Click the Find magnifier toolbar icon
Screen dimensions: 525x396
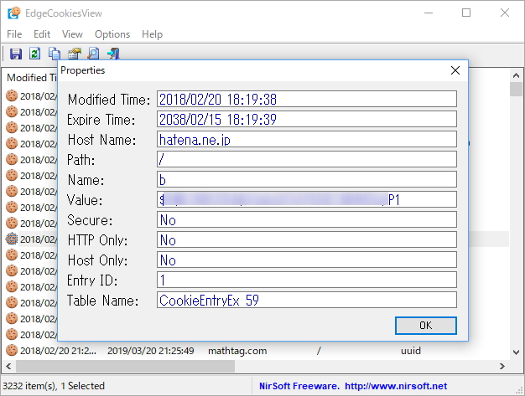click(x=93, y=54)
